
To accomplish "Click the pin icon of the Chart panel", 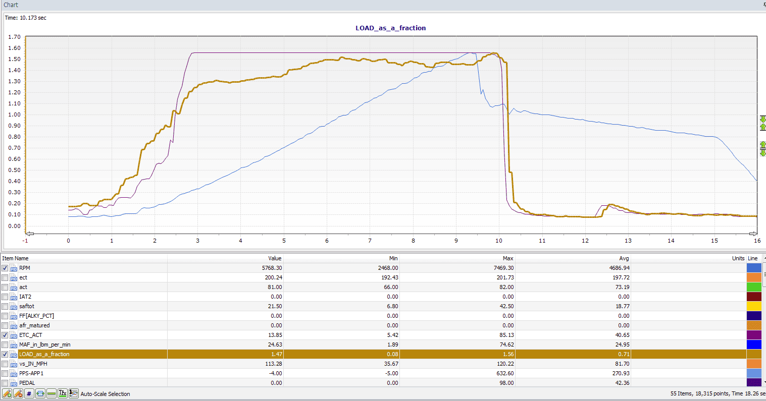I will click(x=764, y=5).
